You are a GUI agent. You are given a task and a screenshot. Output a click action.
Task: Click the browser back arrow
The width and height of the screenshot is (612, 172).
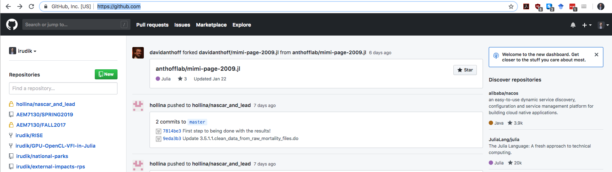tap(8, 6)
